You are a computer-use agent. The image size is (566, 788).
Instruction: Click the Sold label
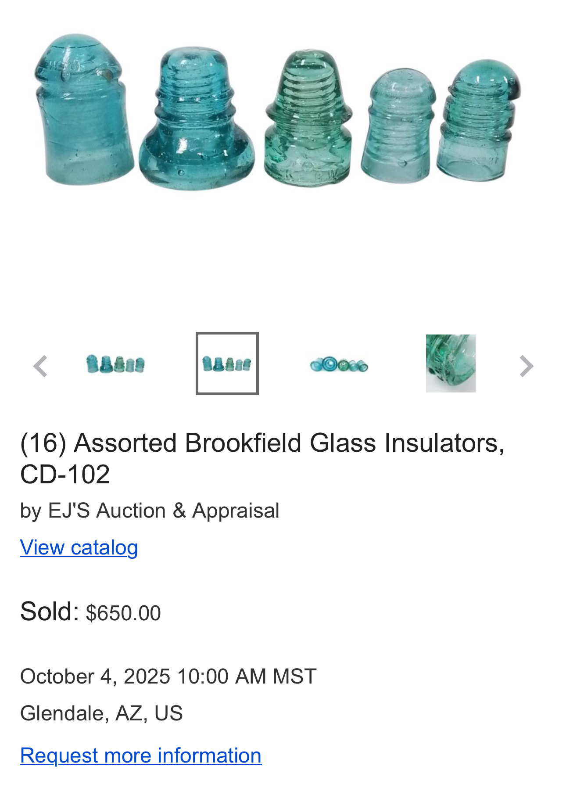tap(49, 611)
